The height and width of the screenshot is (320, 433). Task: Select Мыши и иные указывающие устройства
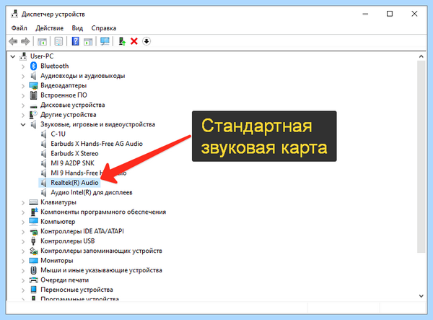point(101,270)
